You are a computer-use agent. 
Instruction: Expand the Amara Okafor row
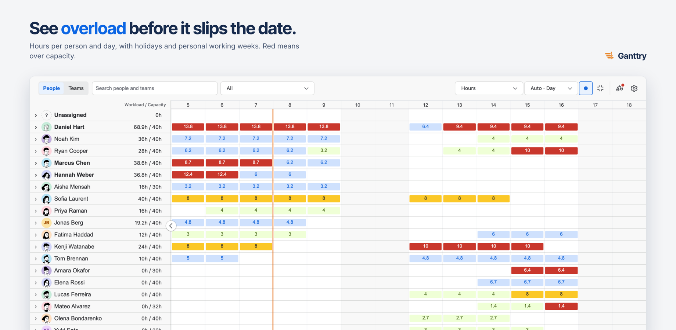click(36, 271)
